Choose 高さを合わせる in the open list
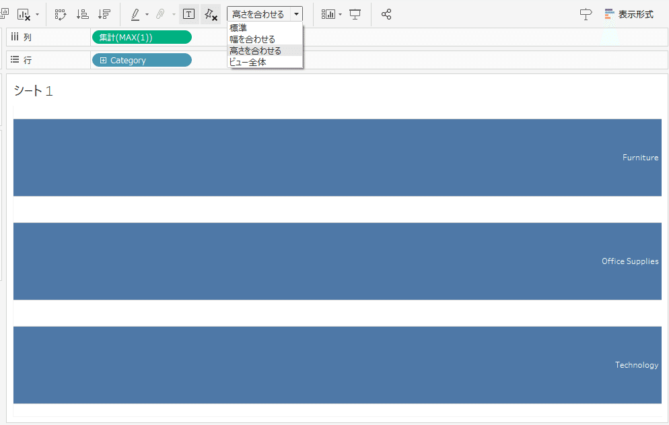This screenshot has height=425, width=669. pyautogui.click(x=265, y=51)
